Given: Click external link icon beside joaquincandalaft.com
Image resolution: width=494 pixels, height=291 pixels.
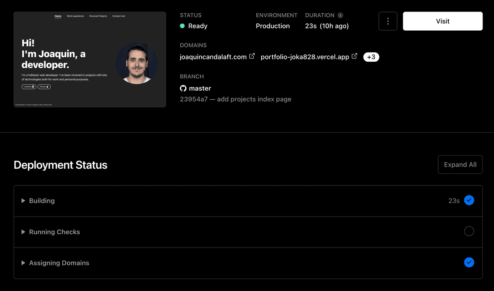Looking at the screenshot, I should click(x=252, y=56).
